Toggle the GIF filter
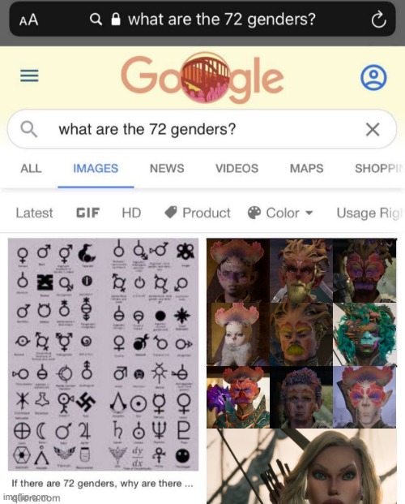 88,213
